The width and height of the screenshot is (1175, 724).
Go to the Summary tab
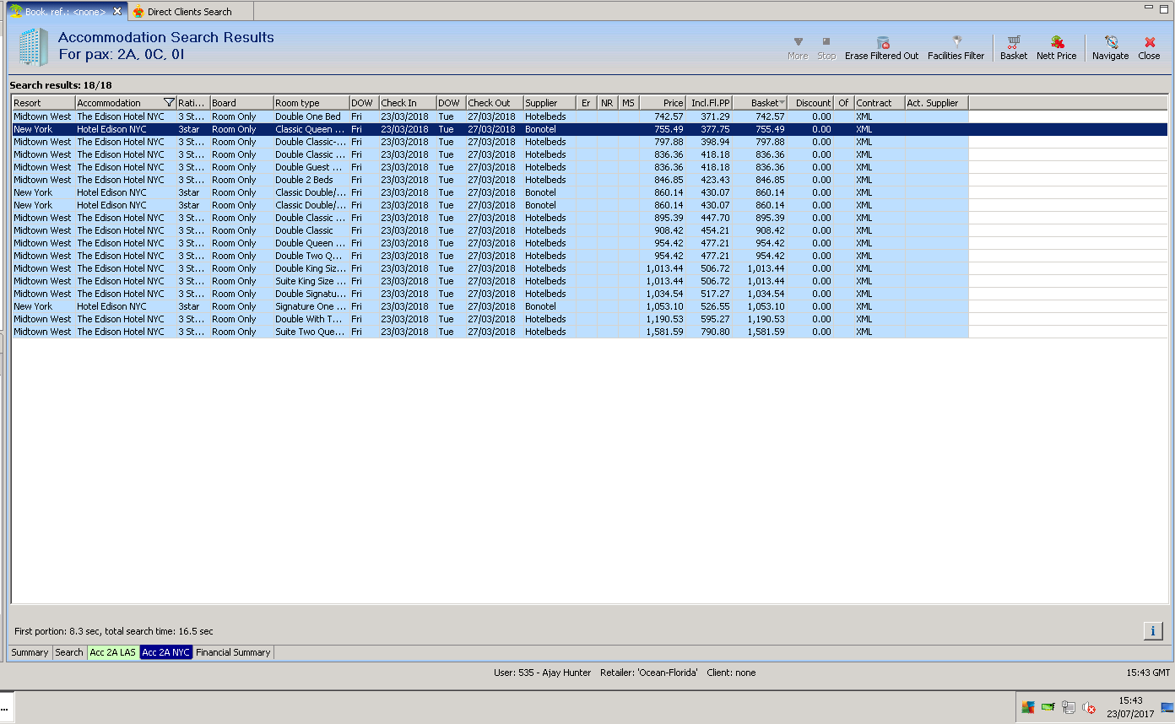30,652
